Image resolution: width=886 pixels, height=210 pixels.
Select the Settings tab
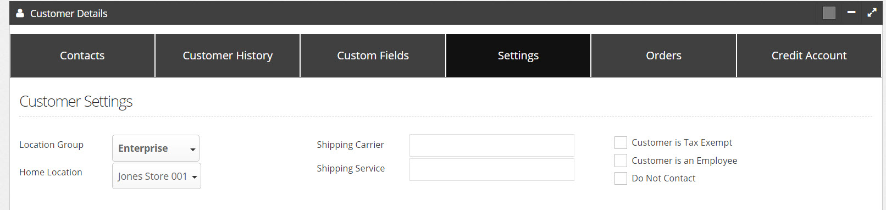[x=518, y=56]
